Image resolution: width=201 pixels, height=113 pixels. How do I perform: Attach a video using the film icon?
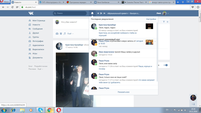[x=61, y=34]
